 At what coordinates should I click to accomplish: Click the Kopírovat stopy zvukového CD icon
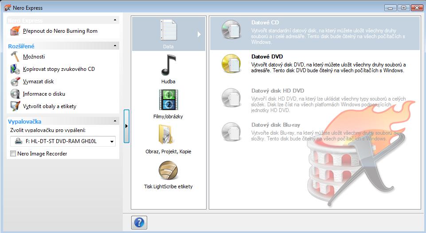click(15, 69)
